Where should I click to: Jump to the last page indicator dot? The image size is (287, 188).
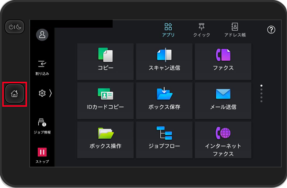tap(261, 101)
